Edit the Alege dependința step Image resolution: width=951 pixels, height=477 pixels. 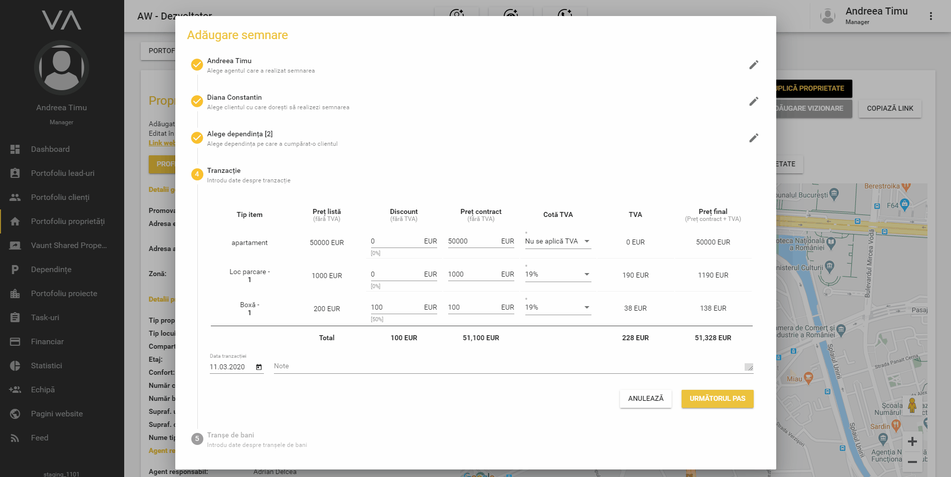(753, 138)
